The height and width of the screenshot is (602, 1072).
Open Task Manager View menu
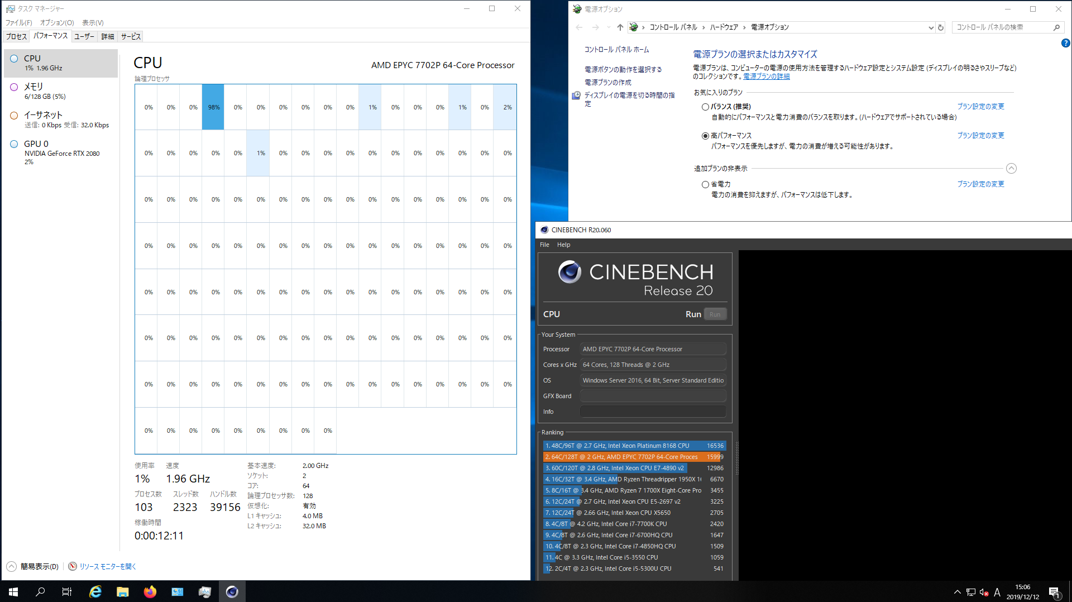93,23
